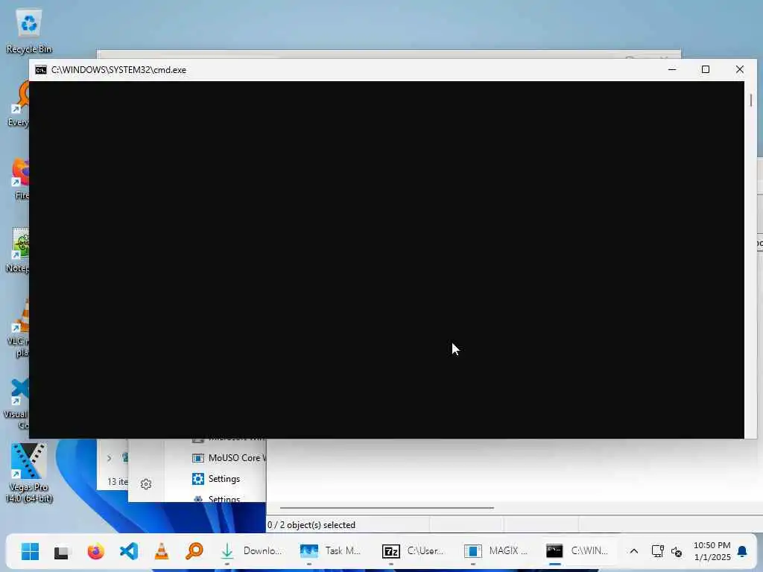The width and height of the screenshot is (763, 572).
Task: Expand the tree chevron in Explorer window
Action: 109,458
